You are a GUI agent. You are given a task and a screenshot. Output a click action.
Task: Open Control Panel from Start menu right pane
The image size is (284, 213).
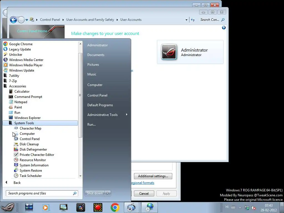coord(97,95)
